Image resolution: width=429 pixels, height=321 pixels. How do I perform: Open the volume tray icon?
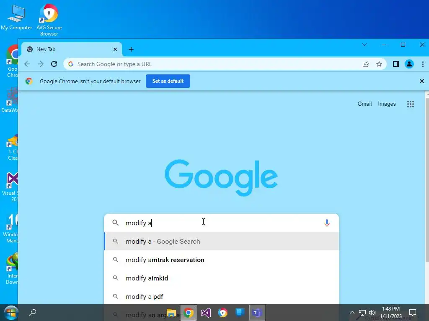(372, 313)
